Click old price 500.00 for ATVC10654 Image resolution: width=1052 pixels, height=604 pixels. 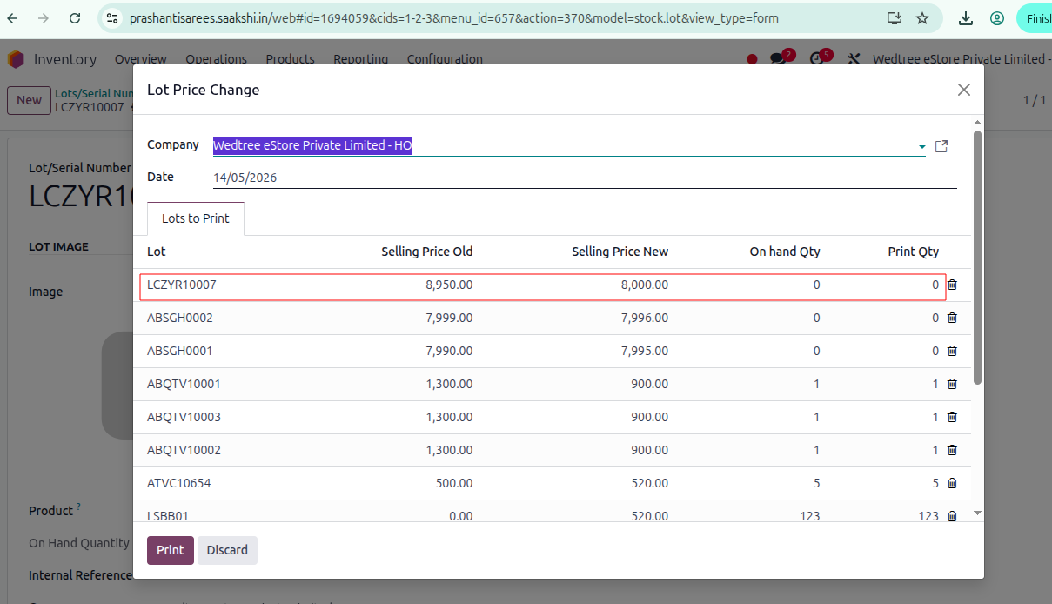click(x=455, y=483)
